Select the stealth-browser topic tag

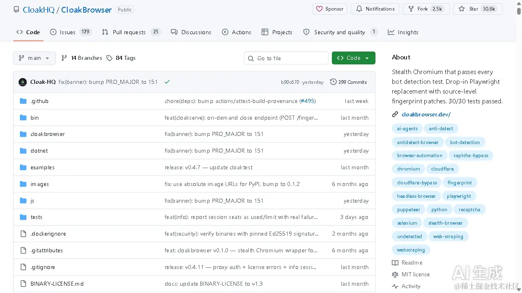[x=445, y=223]
